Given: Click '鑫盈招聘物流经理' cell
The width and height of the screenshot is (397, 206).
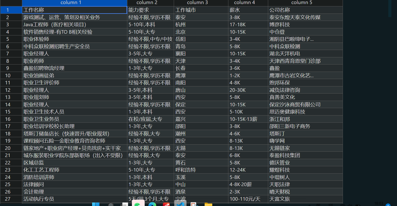Looking at the screenshot, I should click(75, 68).
